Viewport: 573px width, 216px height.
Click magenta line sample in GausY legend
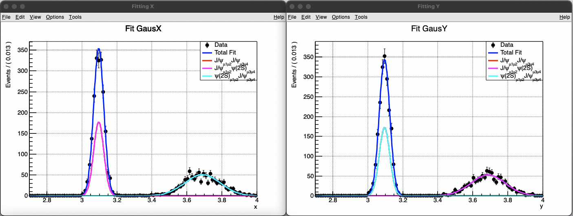[x=493, y=68]
